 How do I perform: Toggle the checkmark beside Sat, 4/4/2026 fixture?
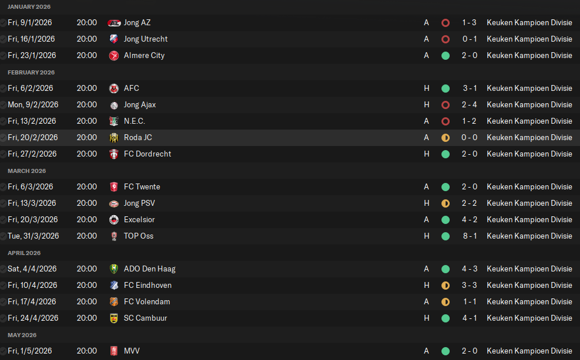pyautogui.click(x=3, y=269)
